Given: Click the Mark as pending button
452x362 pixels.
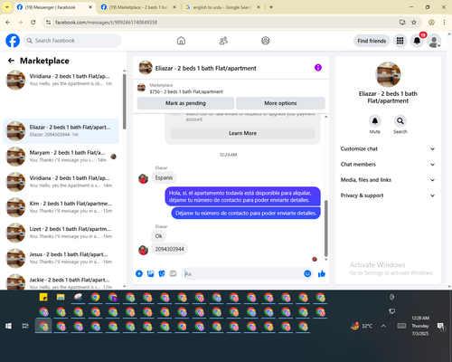Looking at the screenshot, I should pyautogui.click(x=185, y=103).
